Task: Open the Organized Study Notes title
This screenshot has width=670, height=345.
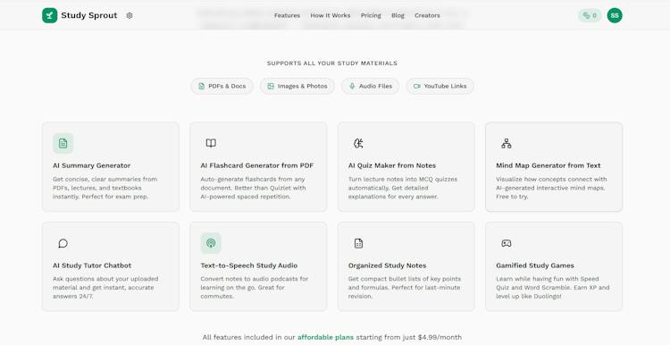Action: (x=388, y=265)
